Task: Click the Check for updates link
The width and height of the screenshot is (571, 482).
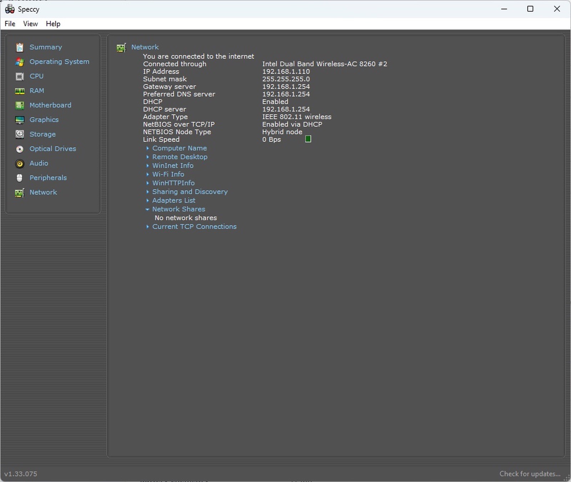Action: (x=530, y=474)
